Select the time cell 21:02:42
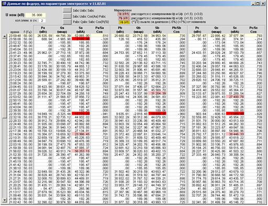 [x=15, y=202]
